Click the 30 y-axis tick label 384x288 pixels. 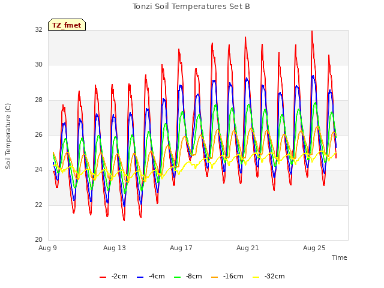click(x=38, y=64)
